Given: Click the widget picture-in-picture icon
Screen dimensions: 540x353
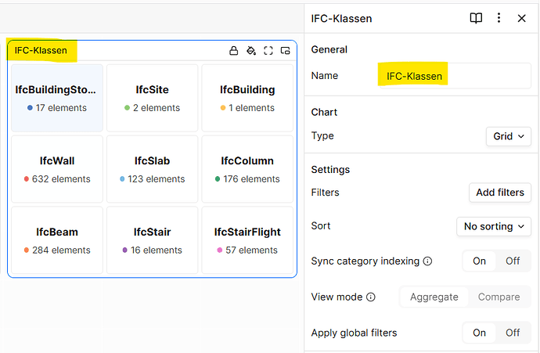Looking at the screenshot, I should point(285,51).
